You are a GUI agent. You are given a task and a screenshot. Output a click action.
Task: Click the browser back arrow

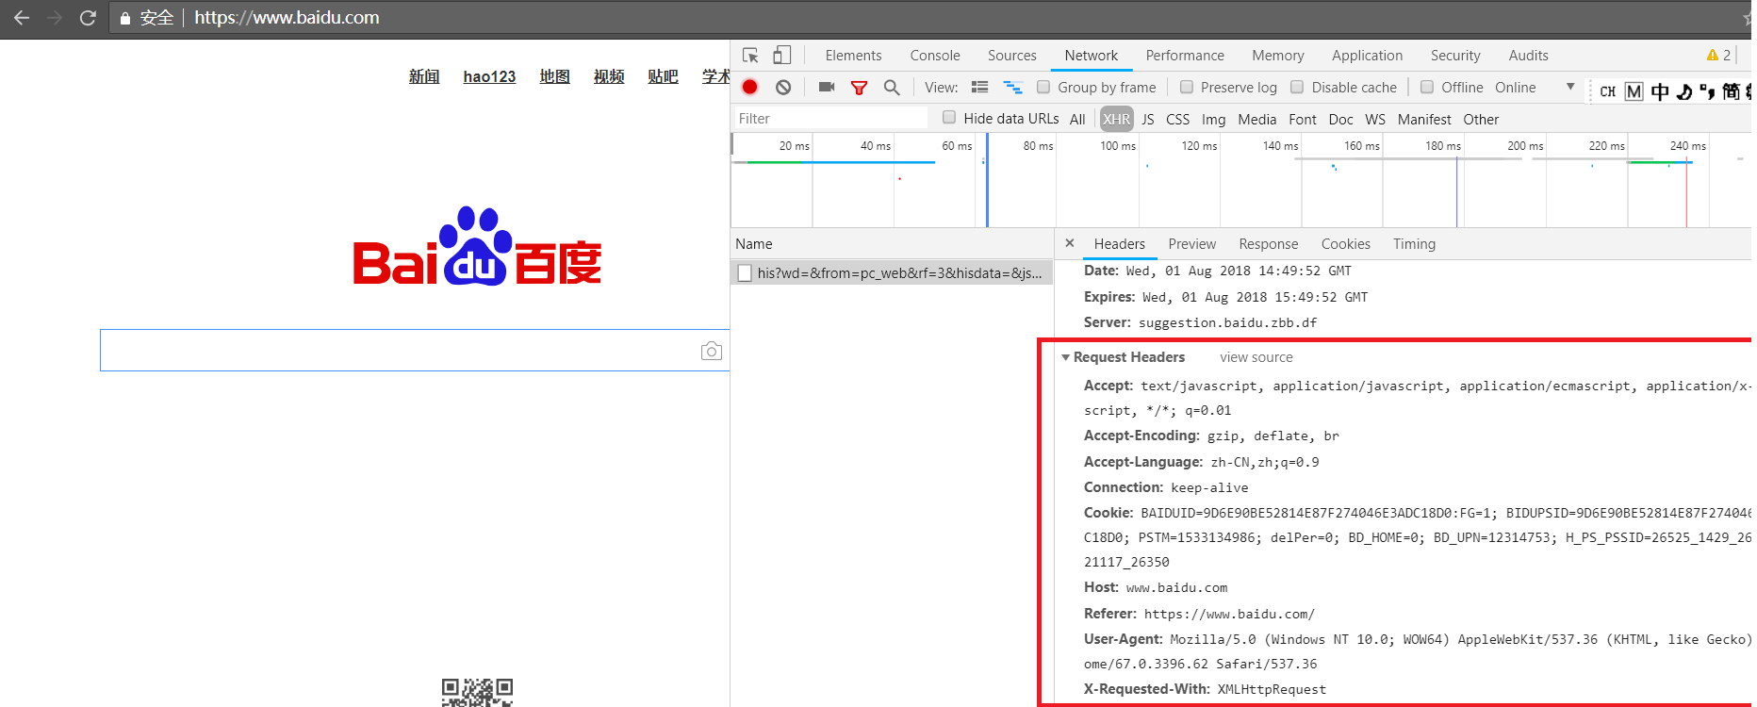(21, 17)
